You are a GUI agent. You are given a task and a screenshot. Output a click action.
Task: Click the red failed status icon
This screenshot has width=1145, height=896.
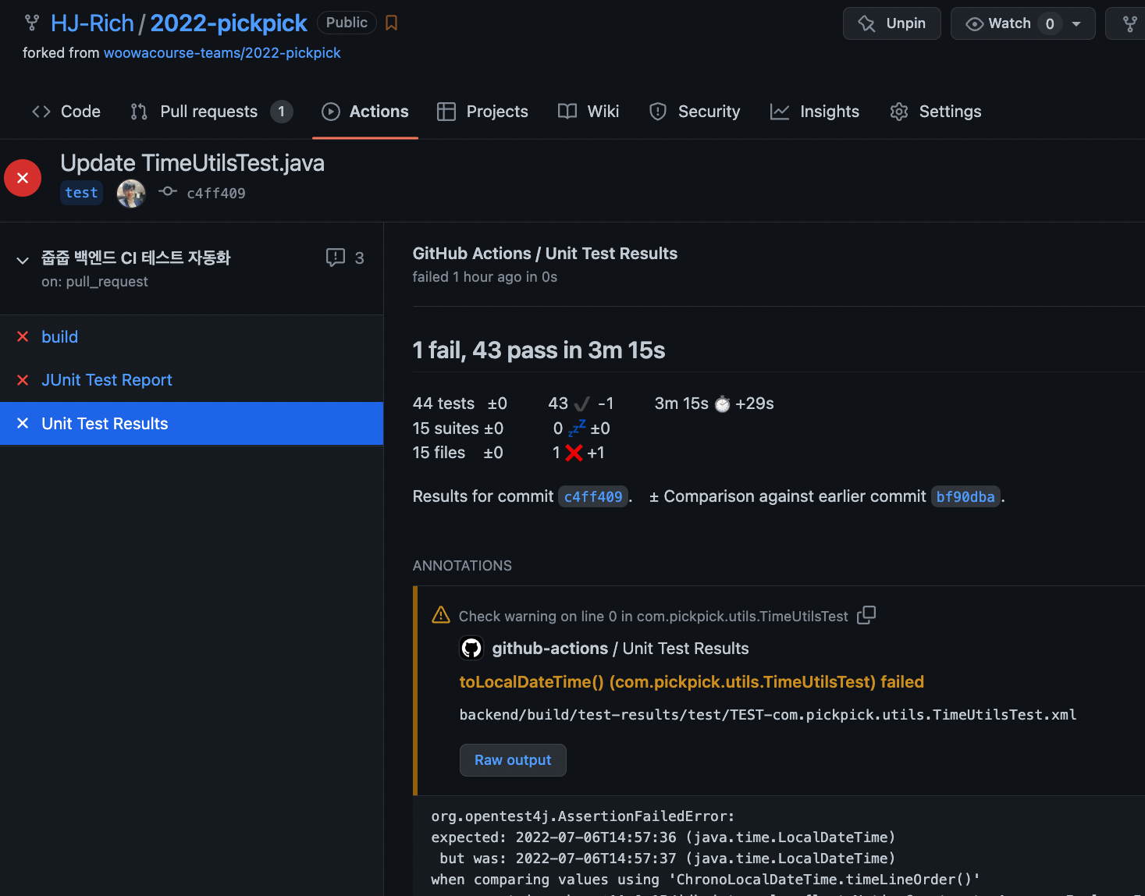point(23,178)
